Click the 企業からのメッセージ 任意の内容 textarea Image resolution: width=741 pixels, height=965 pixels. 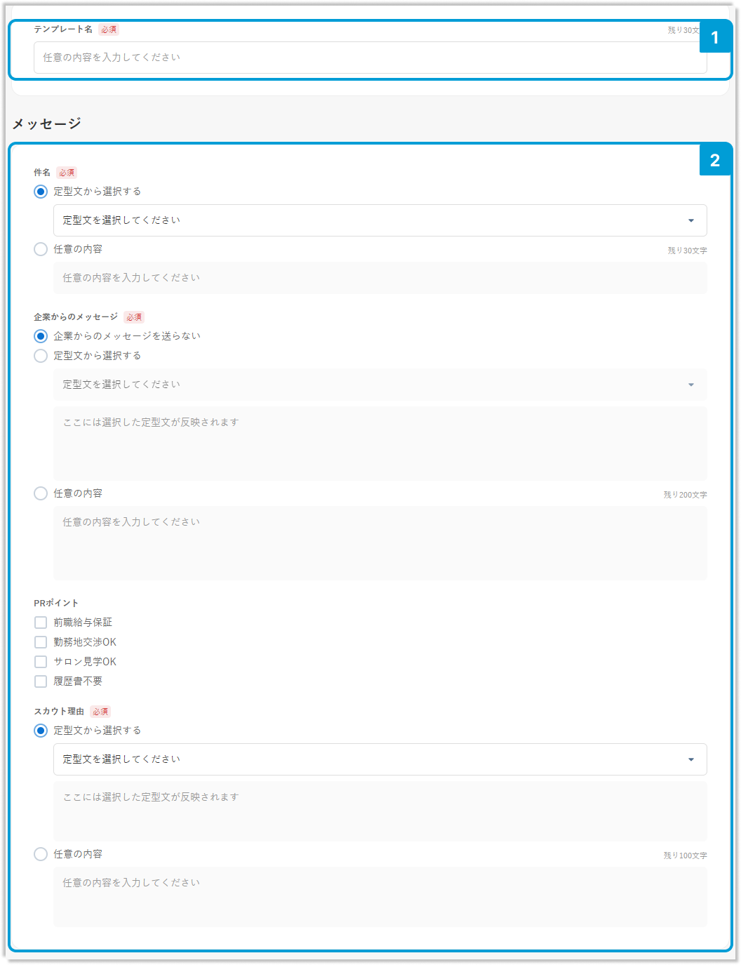[380, 543]
